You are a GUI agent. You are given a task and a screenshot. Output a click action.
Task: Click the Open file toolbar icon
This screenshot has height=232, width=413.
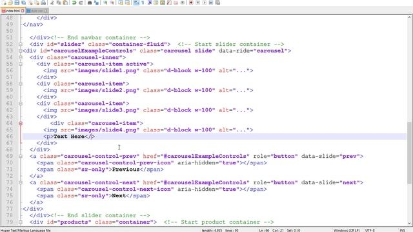tap(10, 3)
